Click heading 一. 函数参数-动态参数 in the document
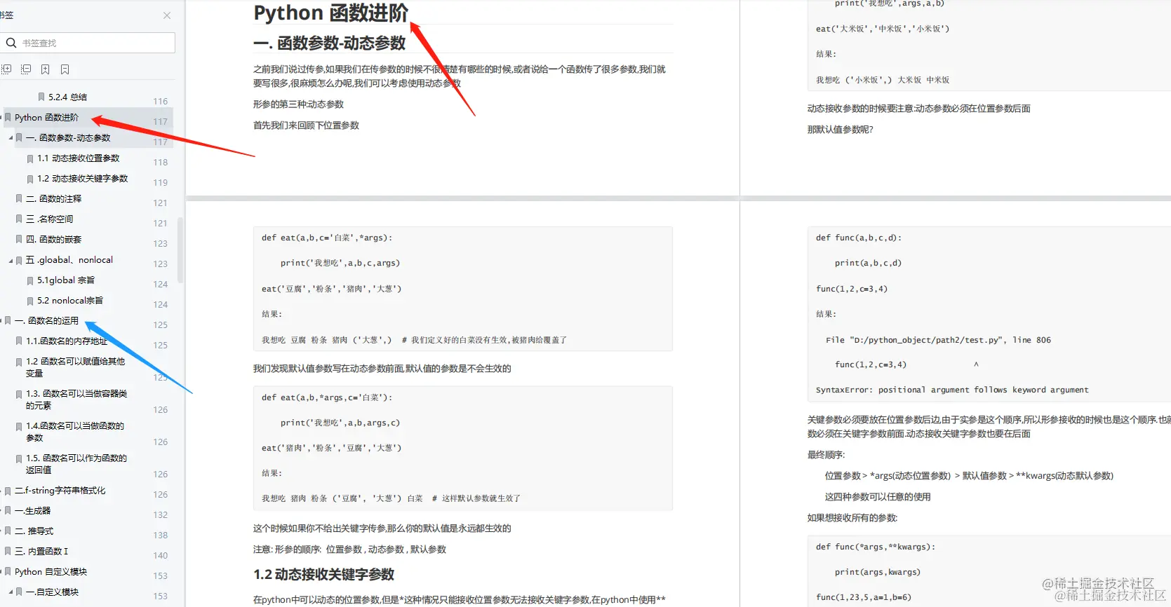The width and height of the screenshot is (1171, 607). coord(329,43)
